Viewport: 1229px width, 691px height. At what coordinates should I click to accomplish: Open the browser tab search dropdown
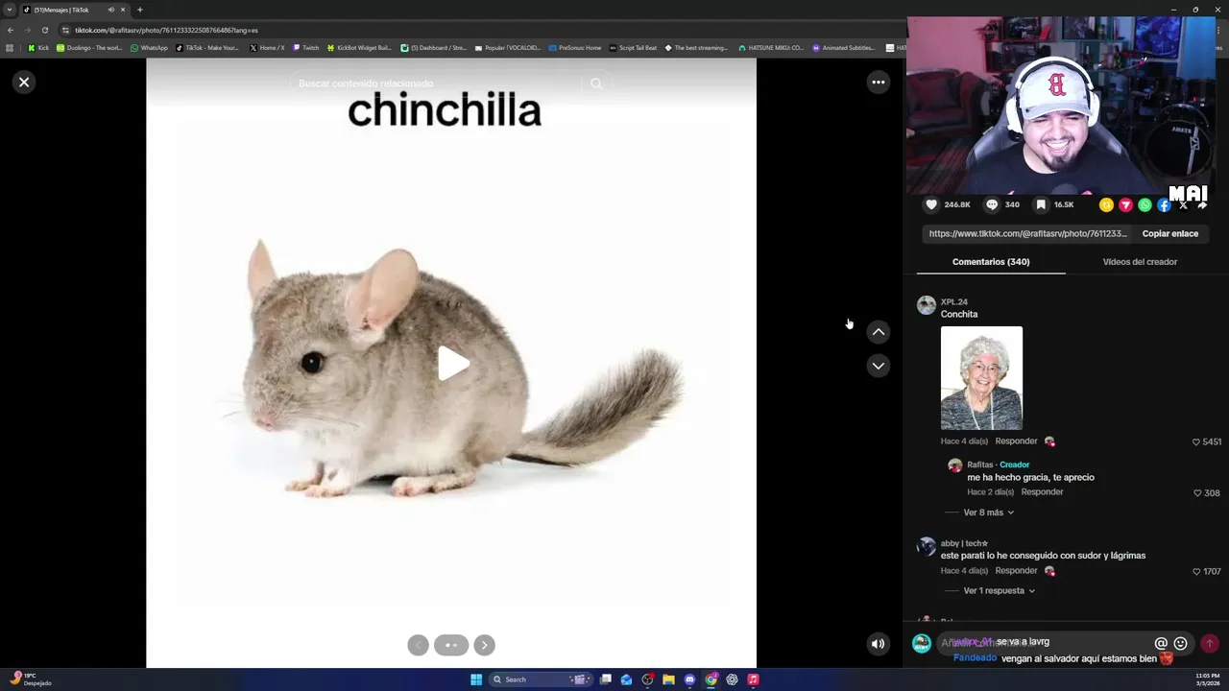point(10,10)
